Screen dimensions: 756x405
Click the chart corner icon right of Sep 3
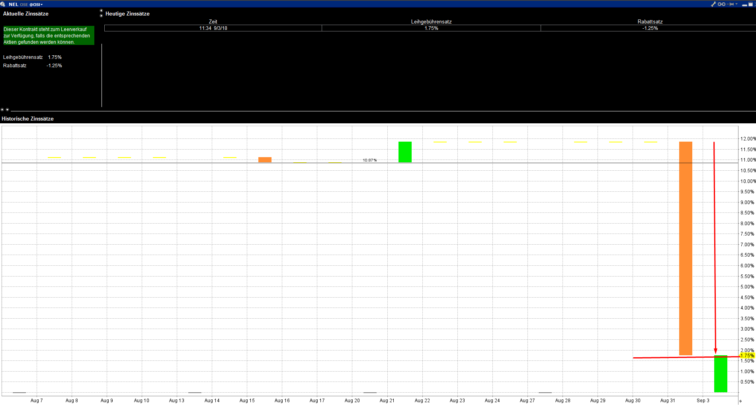point(740,401)
